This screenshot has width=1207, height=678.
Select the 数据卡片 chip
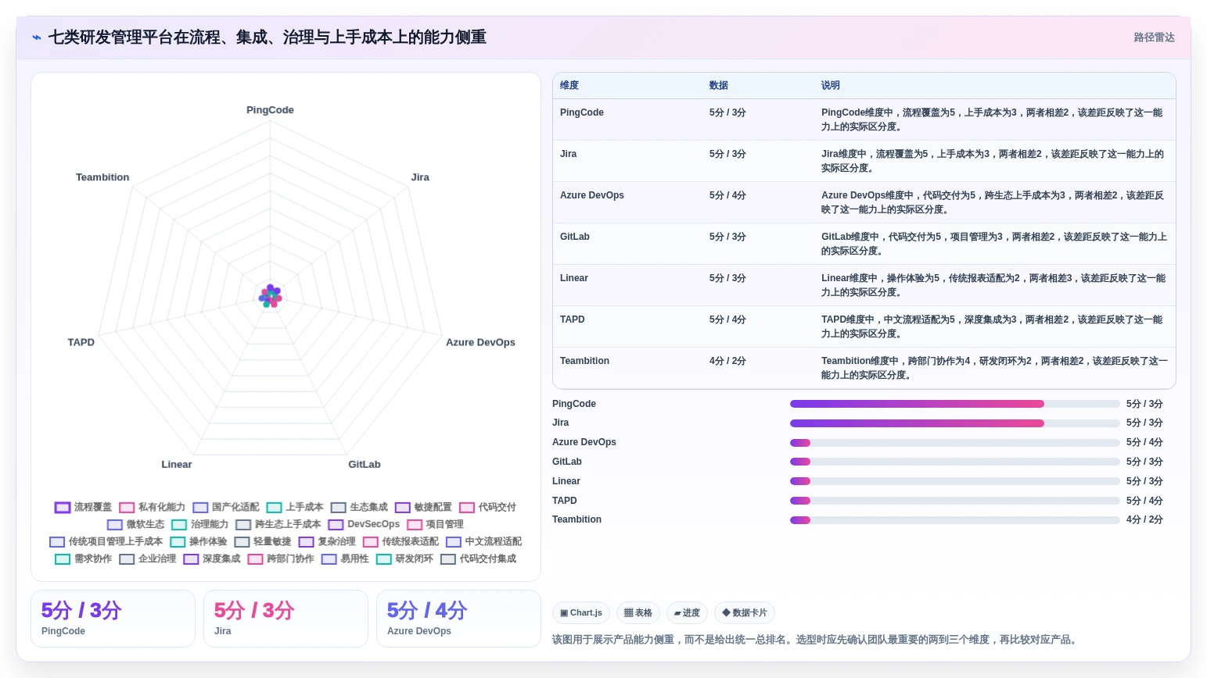click(x=745, y=613)
